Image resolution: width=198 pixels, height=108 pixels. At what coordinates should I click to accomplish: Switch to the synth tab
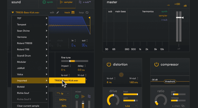(x=48, y=3)
